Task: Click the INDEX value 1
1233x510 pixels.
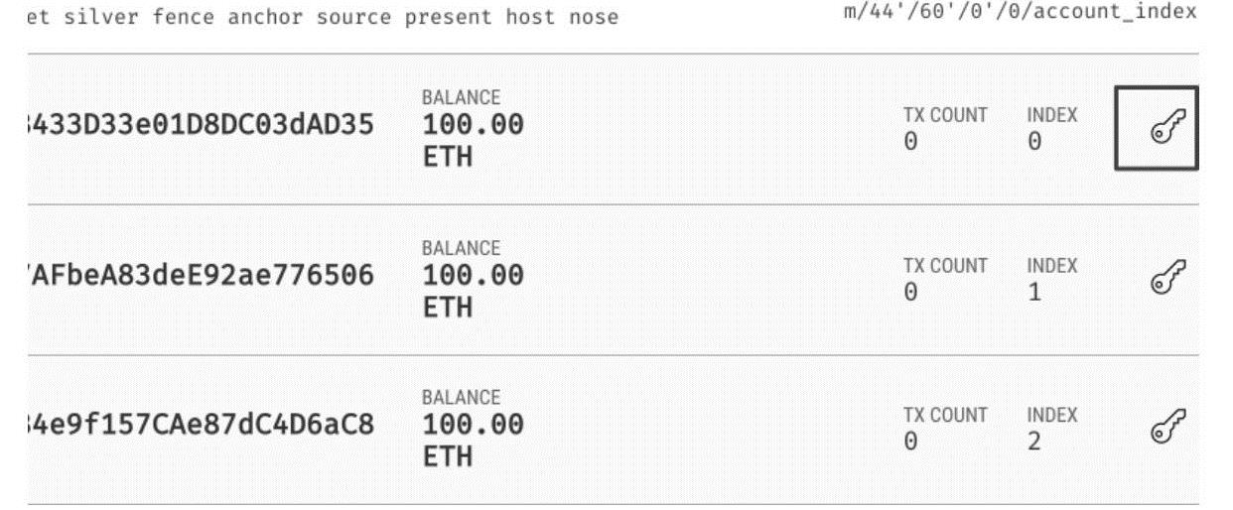Action: [x=1034, y=293]
